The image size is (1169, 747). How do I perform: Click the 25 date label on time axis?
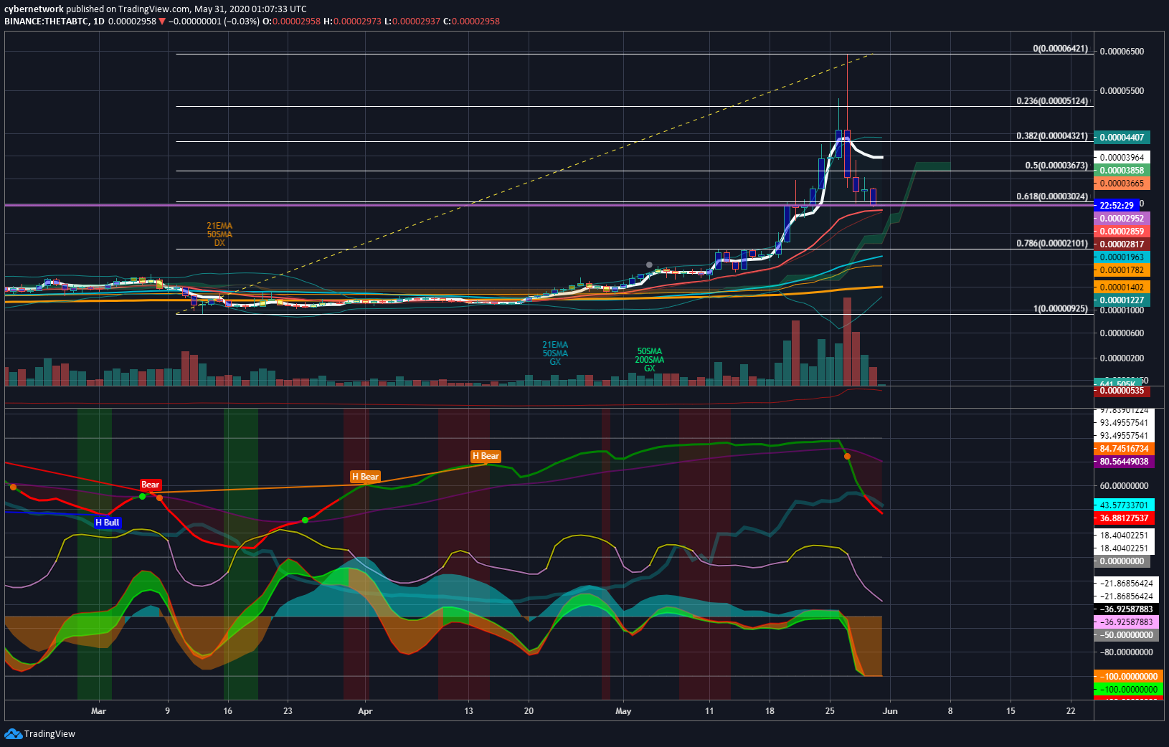pyautogui.click(x=830, y=711)
